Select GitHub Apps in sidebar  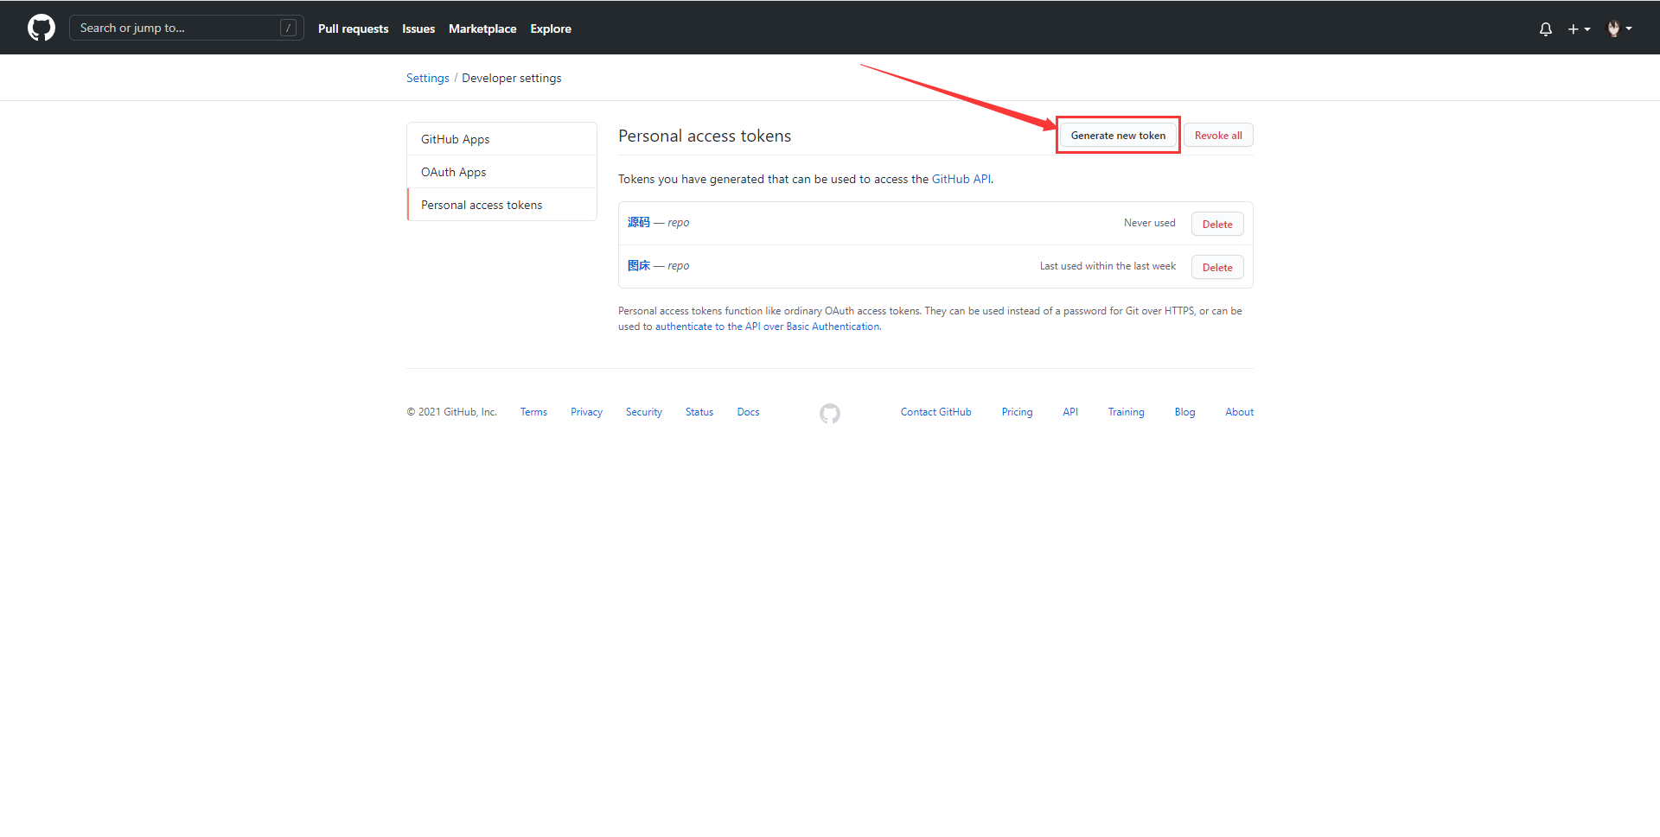501,139
